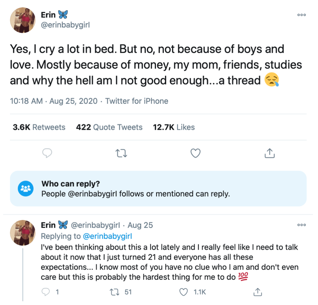View the 12.7K Likes list
This screenshot has width=318, height=305.
[174, 127]
